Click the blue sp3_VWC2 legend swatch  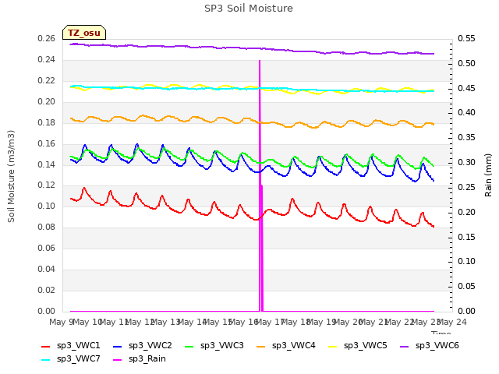click(x=118, y=346)
